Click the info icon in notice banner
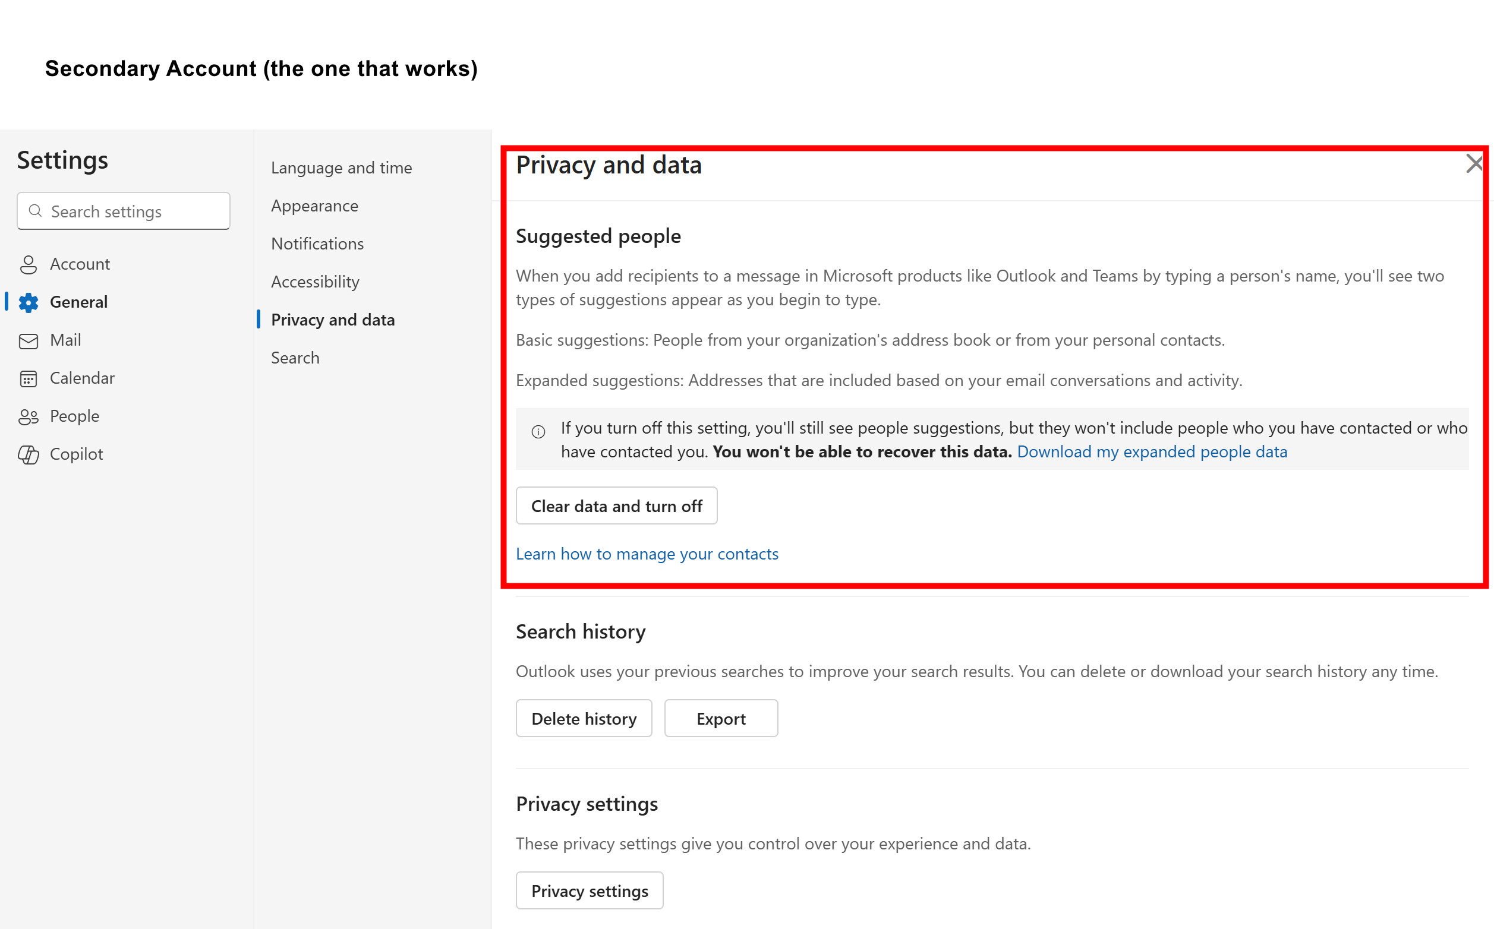1494x929 pixels. pyautogui.click(x=538, y=431)
